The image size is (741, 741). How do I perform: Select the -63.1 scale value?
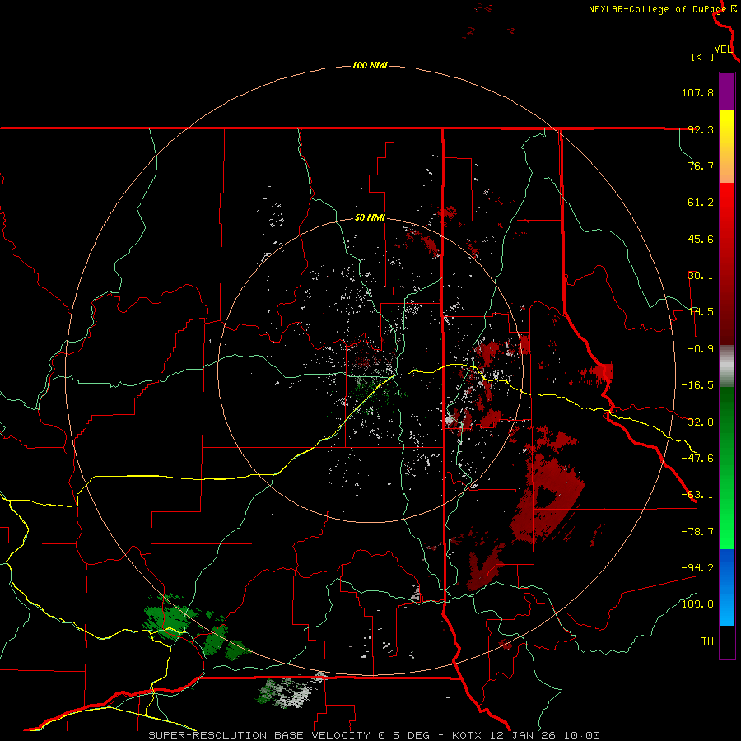[x=697, y=495]
